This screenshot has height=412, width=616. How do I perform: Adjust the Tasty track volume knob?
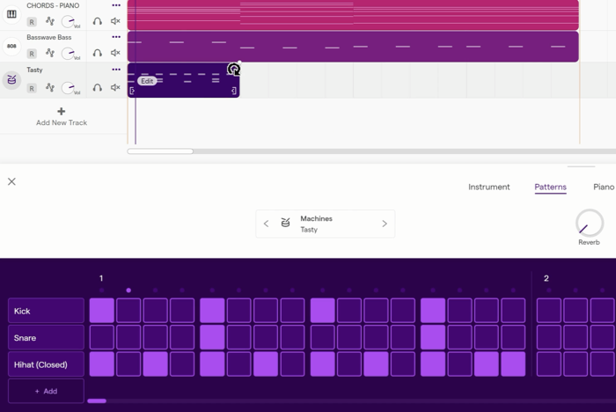(x=69, y=87)
